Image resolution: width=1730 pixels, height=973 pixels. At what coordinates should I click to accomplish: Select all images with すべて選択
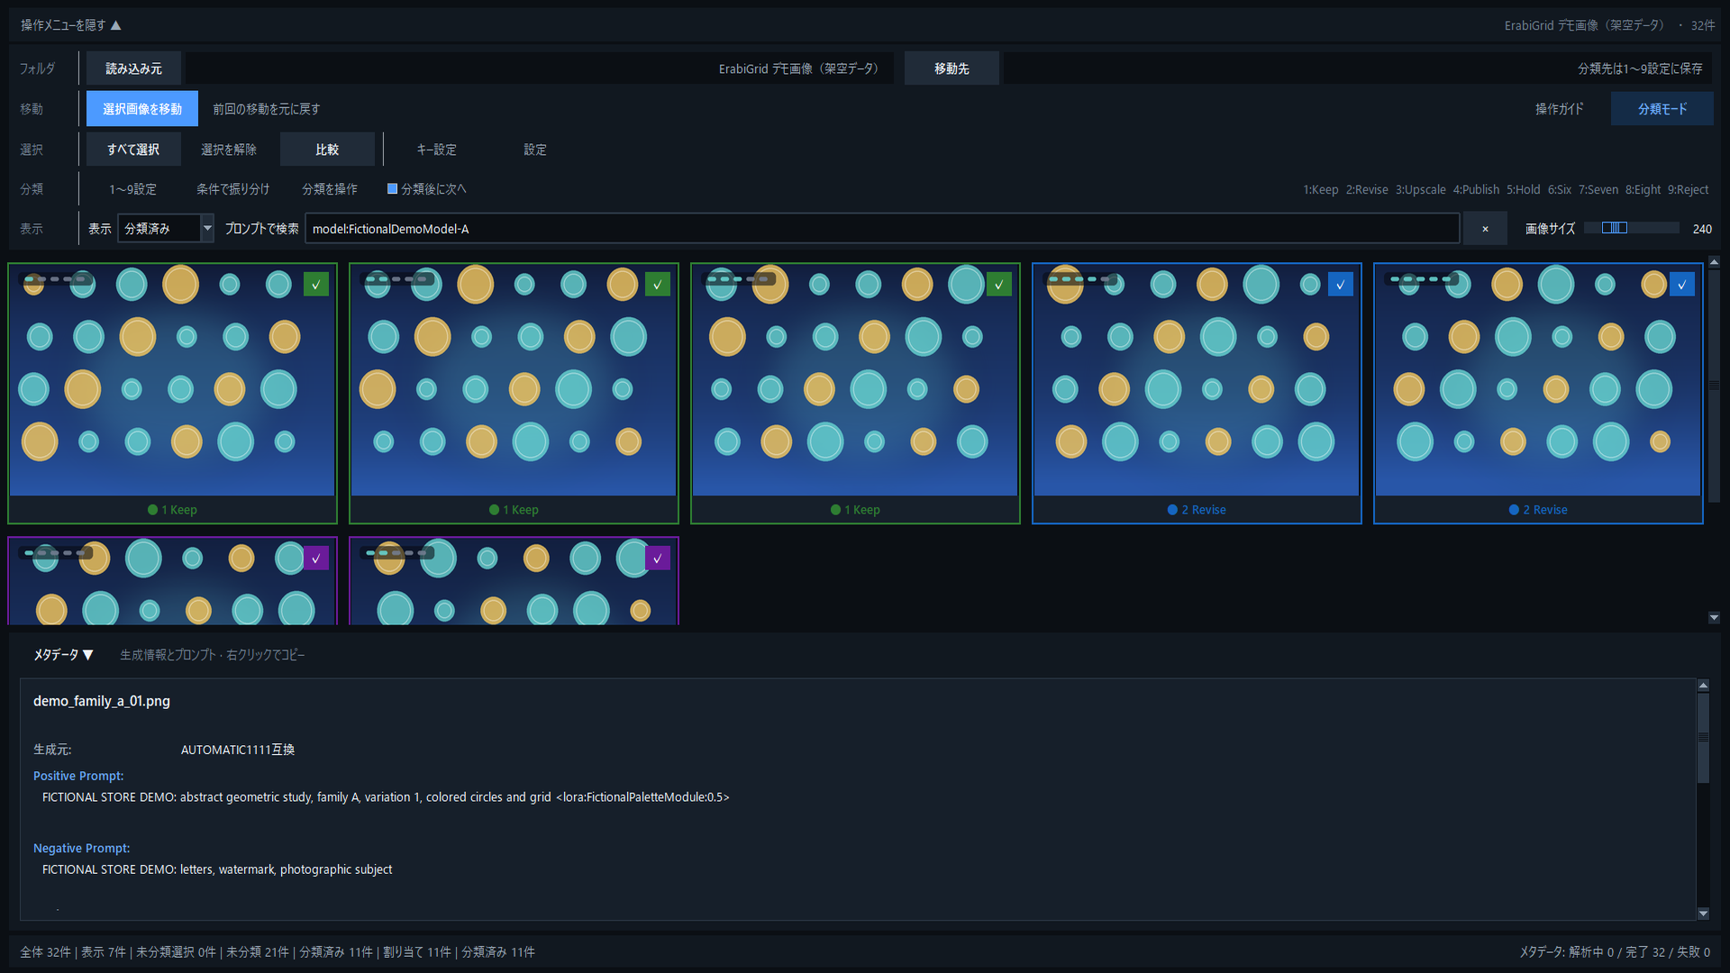coord(133,150)
